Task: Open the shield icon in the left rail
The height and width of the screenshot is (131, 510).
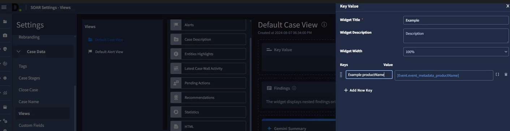Action: click(5, 49)
